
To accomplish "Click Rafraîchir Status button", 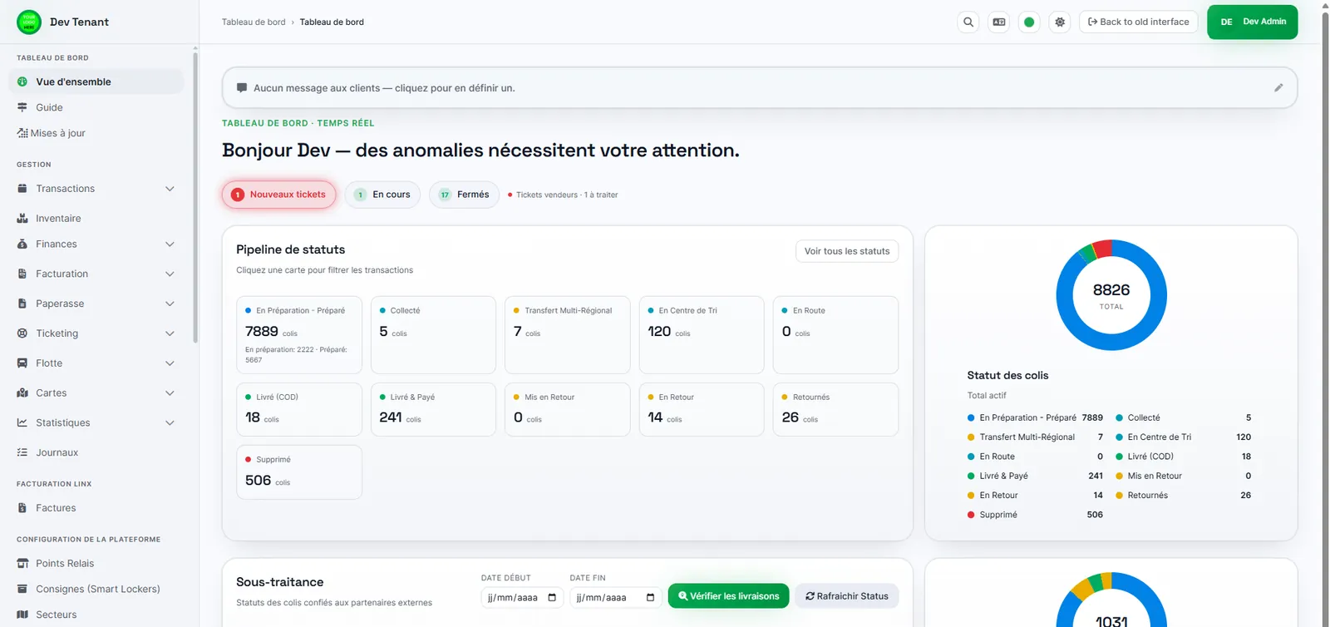I will tap(846, 596).
